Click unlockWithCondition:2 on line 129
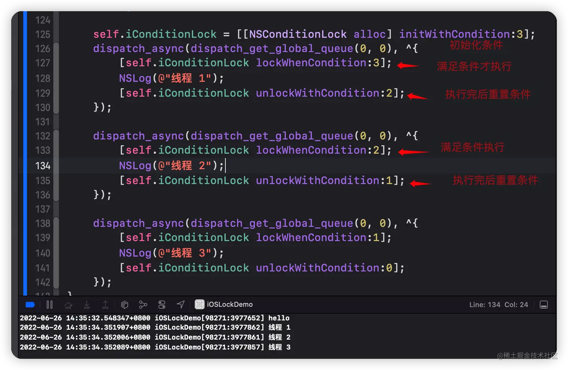568x370 pixels. click(x=324, y=93)
